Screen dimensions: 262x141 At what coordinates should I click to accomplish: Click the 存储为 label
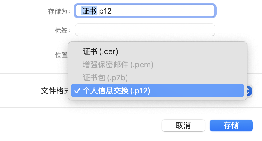(59, 12)
